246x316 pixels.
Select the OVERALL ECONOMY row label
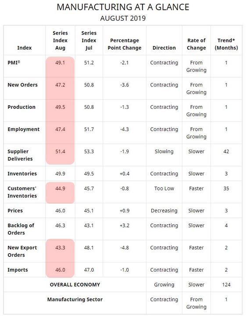tap(75, 284)
